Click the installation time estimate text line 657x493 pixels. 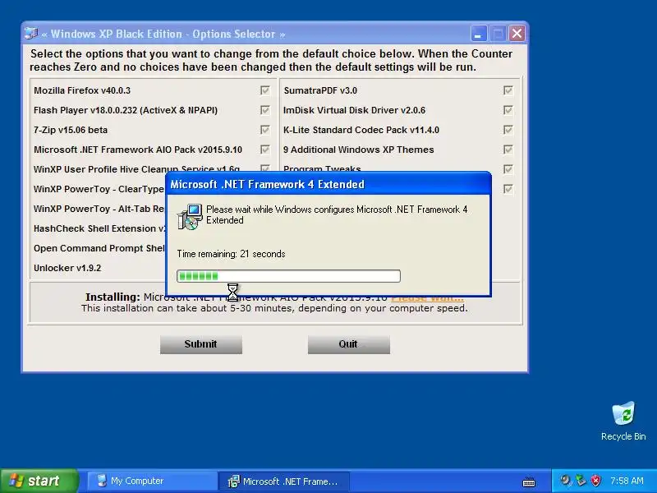[274, 308]
